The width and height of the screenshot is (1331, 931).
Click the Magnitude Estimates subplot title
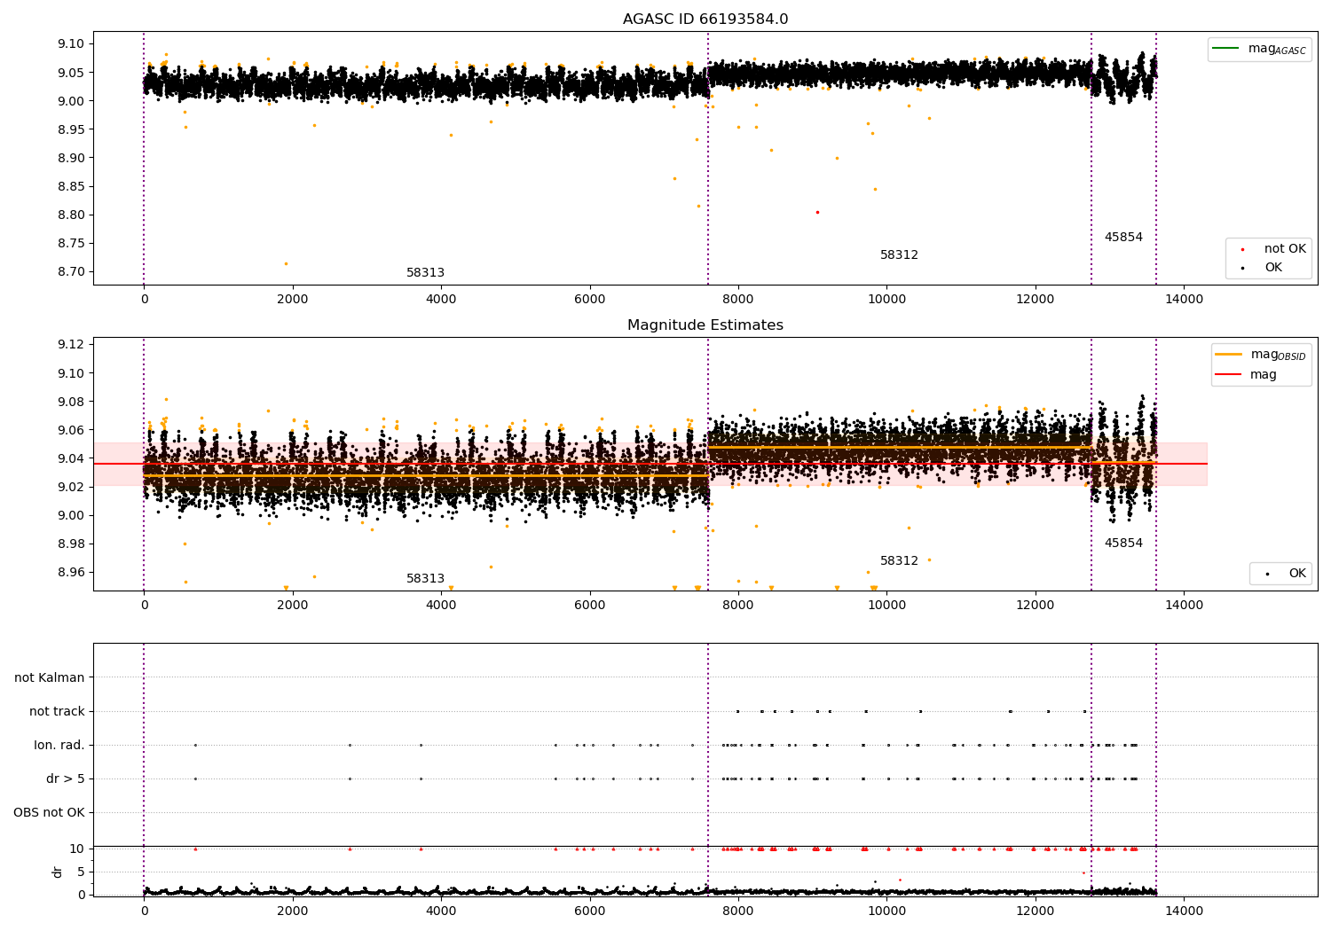tap(705, 325)
